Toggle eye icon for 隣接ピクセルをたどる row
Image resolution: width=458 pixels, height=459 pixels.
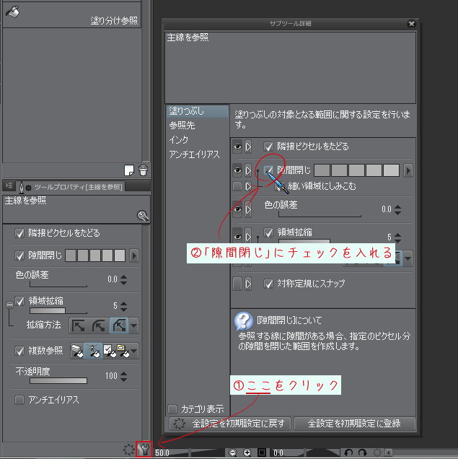click(x=237, y=147)
